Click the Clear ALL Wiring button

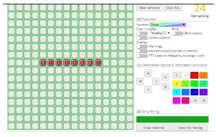(x=190, y=128)
